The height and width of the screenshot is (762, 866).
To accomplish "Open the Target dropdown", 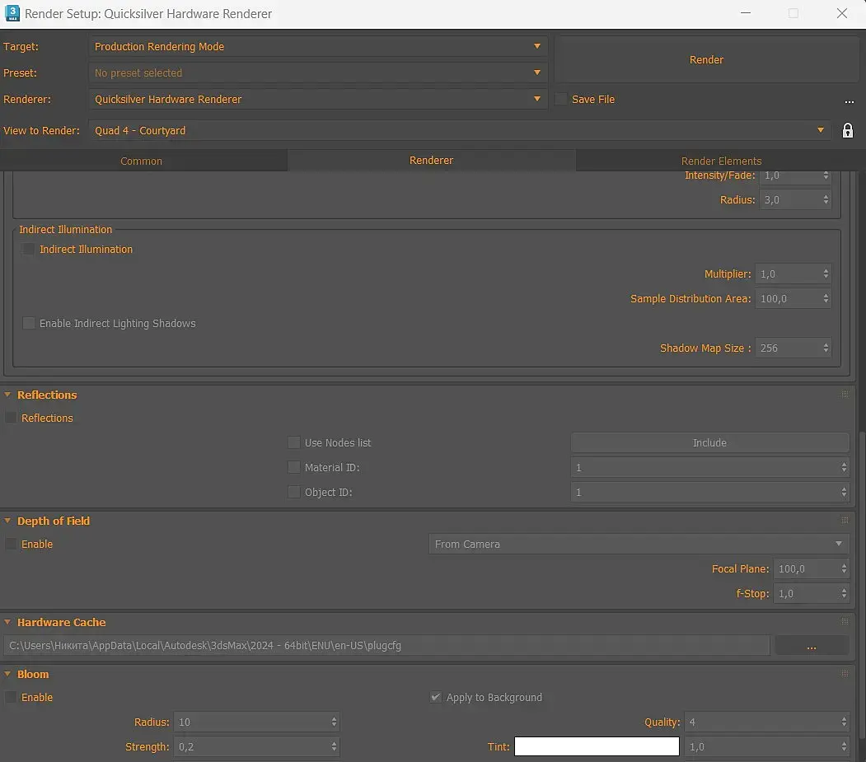I will 318,46.
